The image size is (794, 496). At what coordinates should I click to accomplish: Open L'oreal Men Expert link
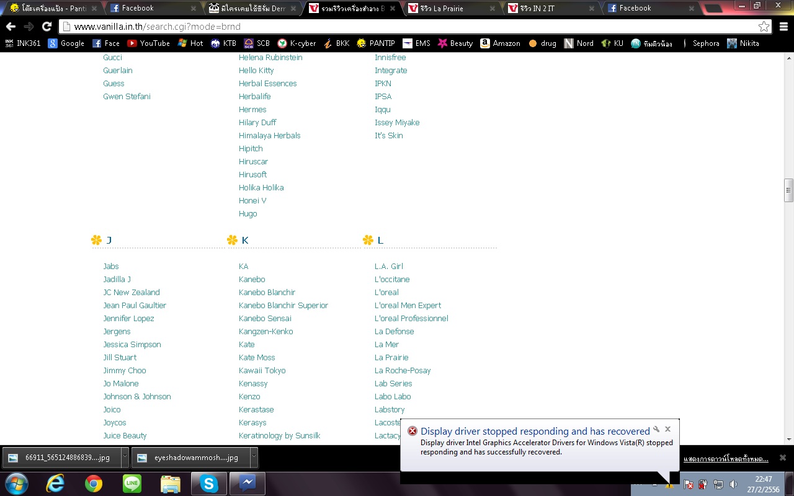click(x=408, y=305)
